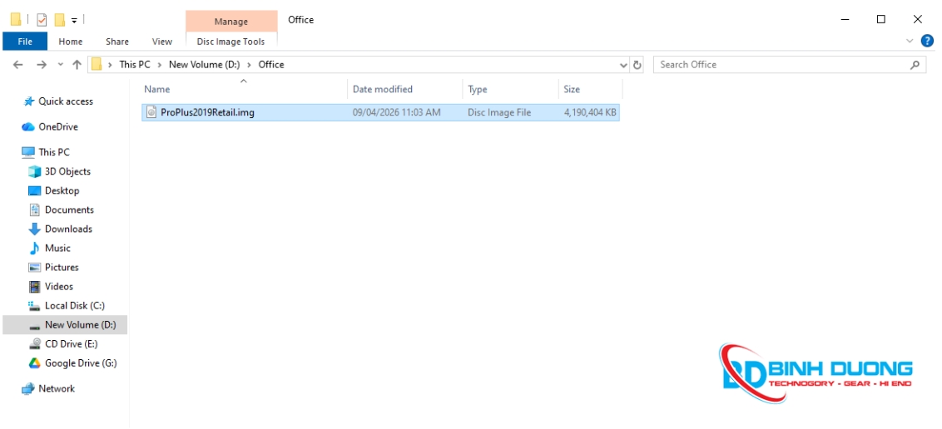Go up one folder level arrow
This screenshot has width=942, height=429.
pyautogui.click(x=77, y=65)
